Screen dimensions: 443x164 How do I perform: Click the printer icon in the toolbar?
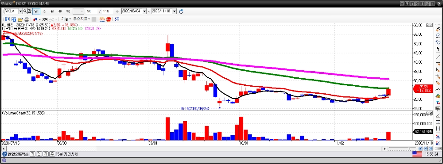coord(27,19)
